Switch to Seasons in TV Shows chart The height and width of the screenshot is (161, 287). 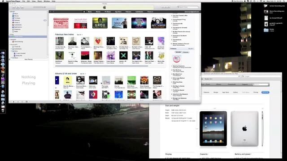pyautogui.click(x=186, y=52)
